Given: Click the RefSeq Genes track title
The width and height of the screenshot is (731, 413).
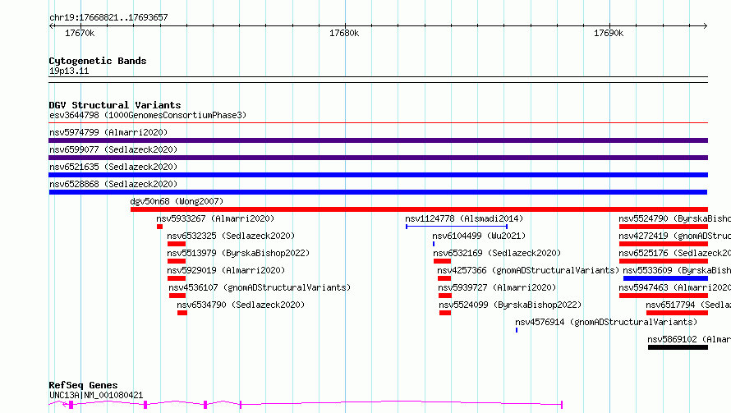Looking at the screenshot, I should click(x=83, y=386).
